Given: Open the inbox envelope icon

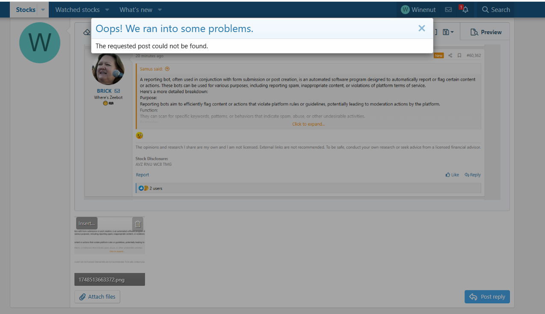Looking at the screenshot, I should [x=448, y=9].
